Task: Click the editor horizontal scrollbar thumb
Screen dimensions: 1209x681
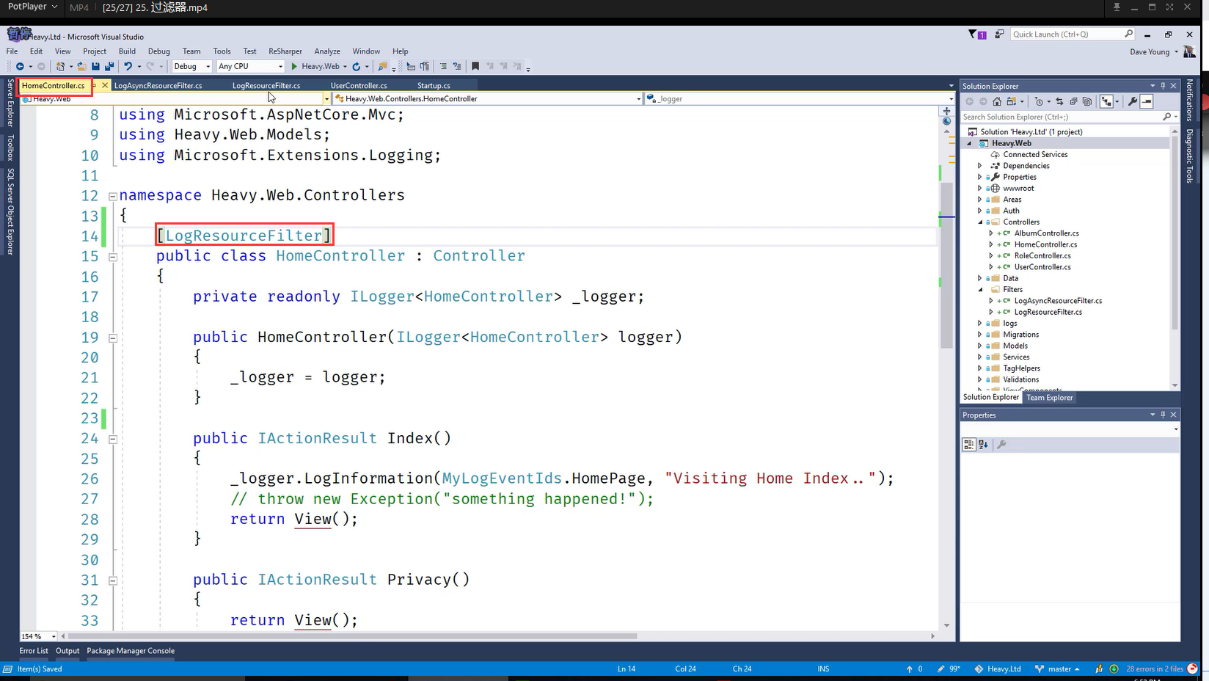Action: click(x=352, y=636)
